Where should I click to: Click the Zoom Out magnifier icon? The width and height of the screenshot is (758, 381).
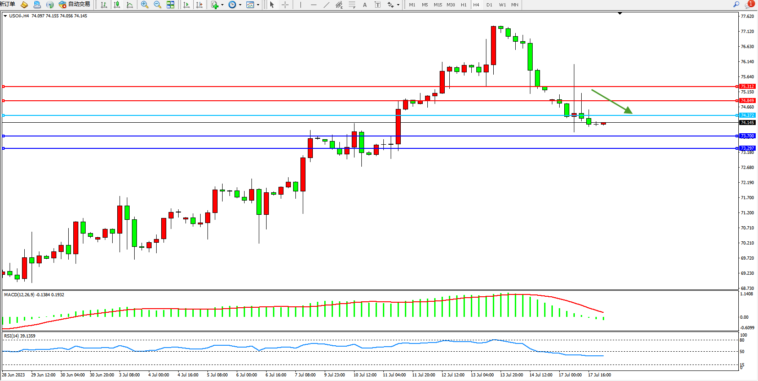(158, 5)
